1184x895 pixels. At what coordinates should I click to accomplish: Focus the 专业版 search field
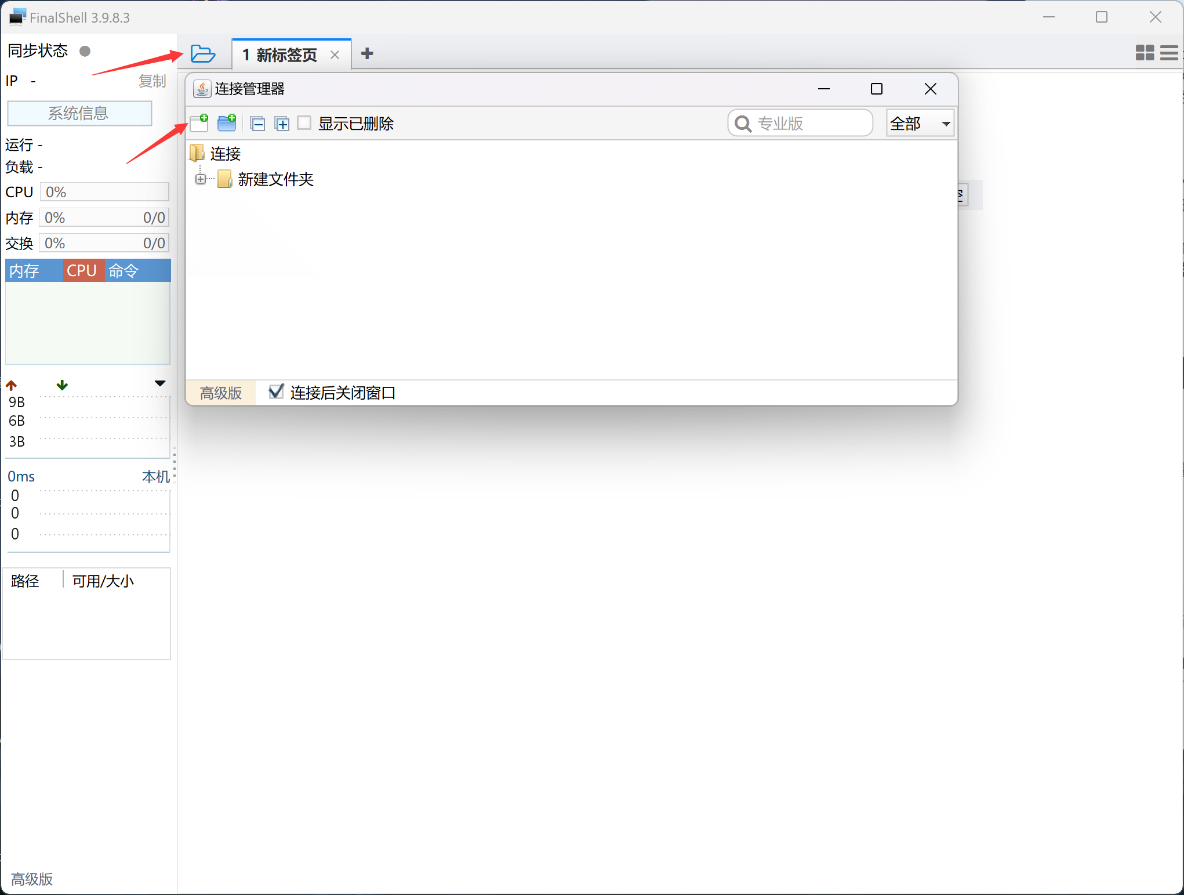[800, 123]
